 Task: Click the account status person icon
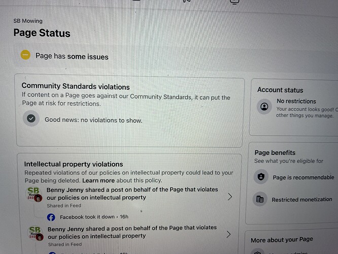click(x=264, y=107)
